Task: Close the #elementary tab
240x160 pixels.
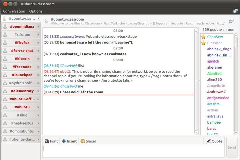Action: (x=38, y=91)
